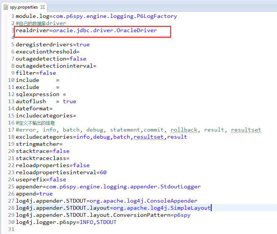Click line number 18 in the gutter
This screenshot has height=234, width=277.
point(11,137)
